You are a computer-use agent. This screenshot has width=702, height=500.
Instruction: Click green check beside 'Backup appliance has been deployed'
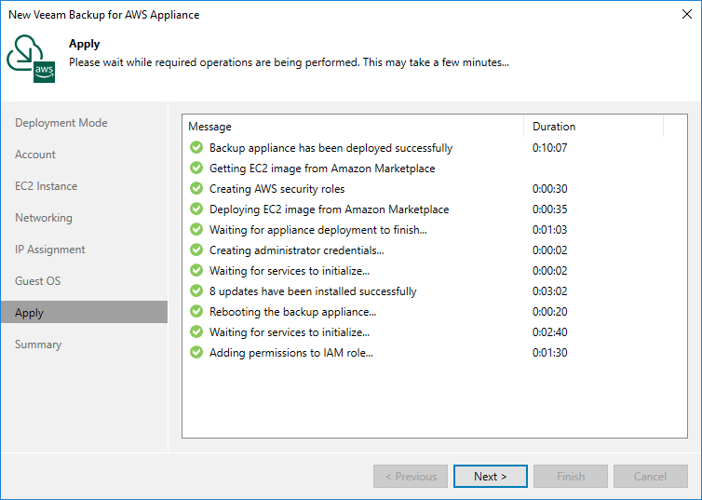point(196,148)
